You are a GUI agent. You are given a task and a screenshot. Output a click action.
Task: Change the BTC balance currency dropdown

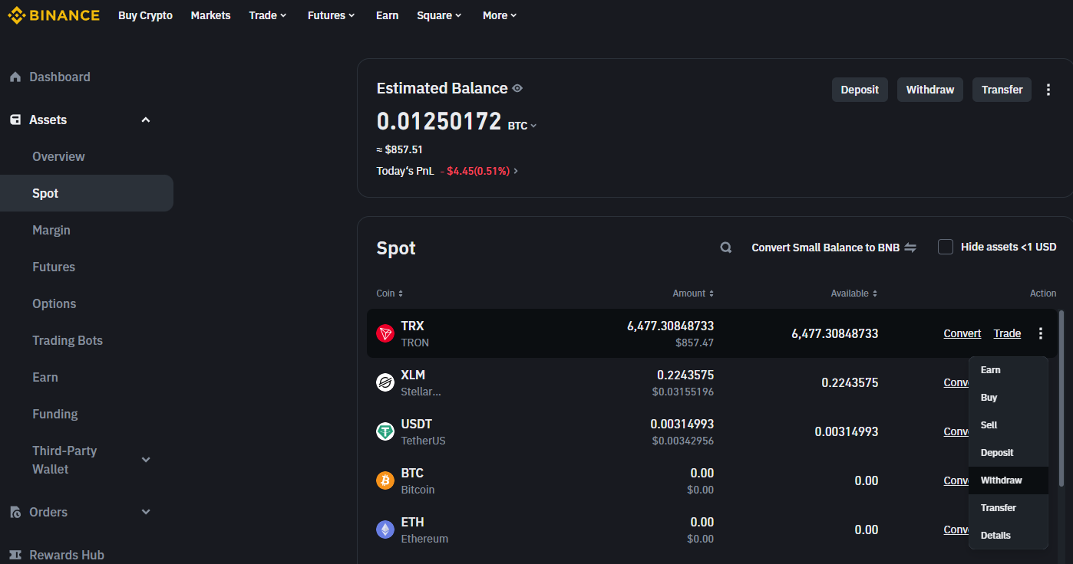523,126
